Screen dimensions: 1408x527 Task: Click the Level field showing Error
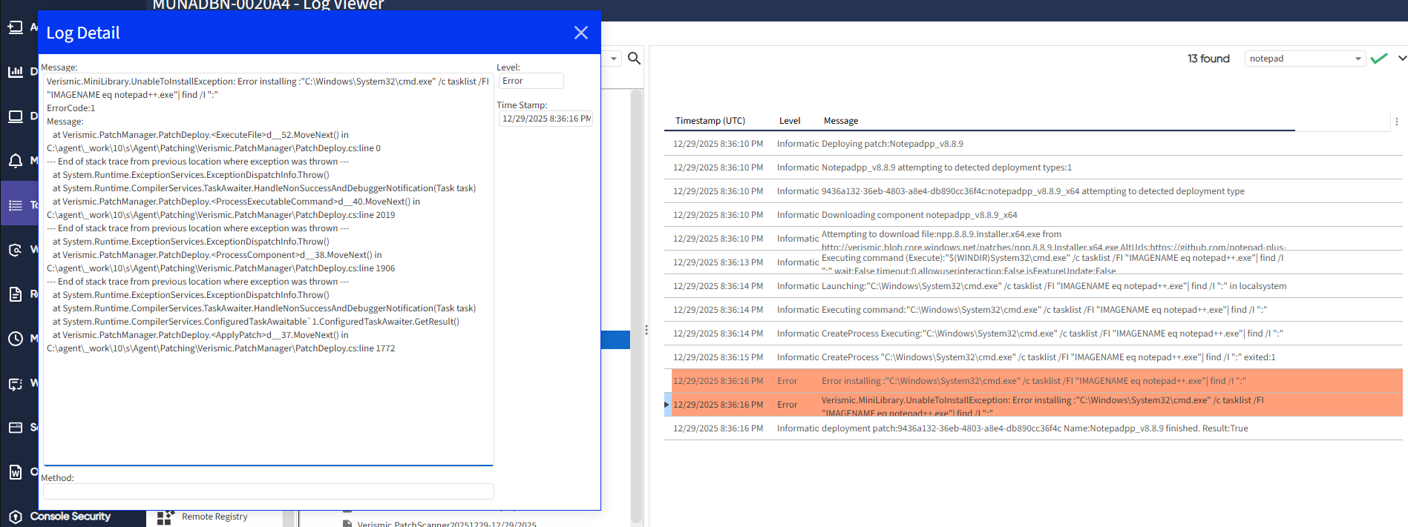point(531,81)
